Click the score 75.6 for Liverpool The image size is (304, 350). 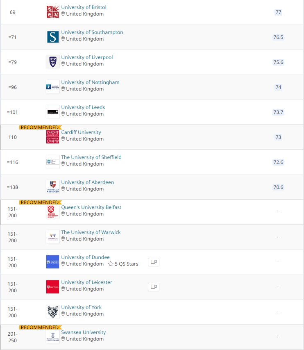[278, 62]
